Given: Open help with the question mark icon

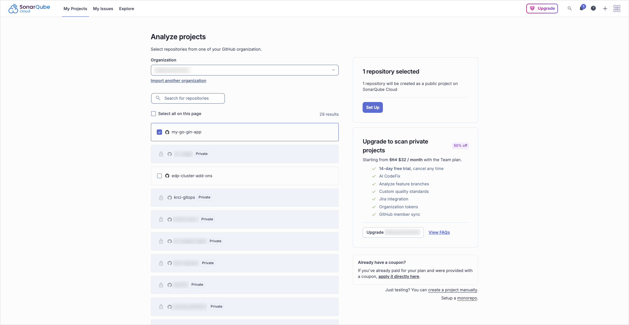Looking at the screenshot, I should (593, 9).
